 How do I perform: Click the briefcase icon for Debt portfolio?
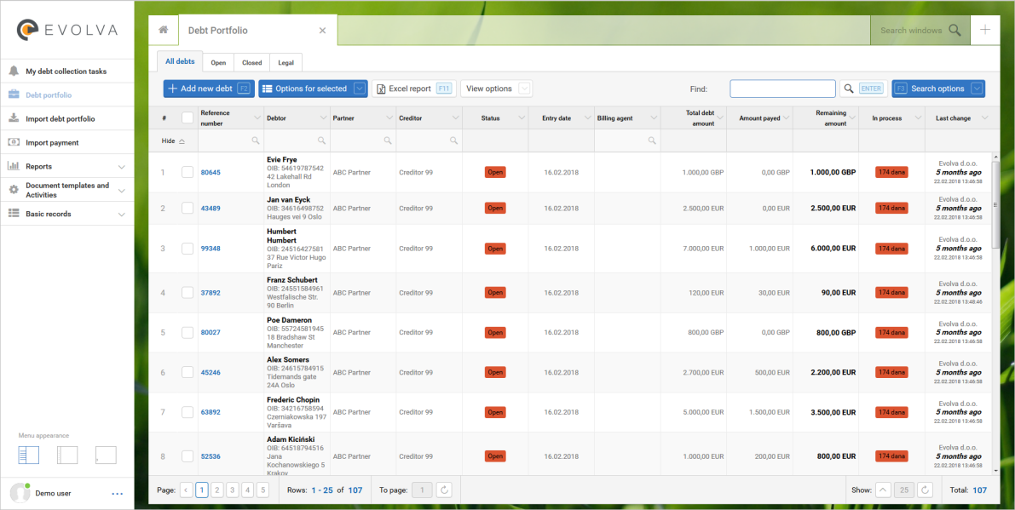pos(14,95)
